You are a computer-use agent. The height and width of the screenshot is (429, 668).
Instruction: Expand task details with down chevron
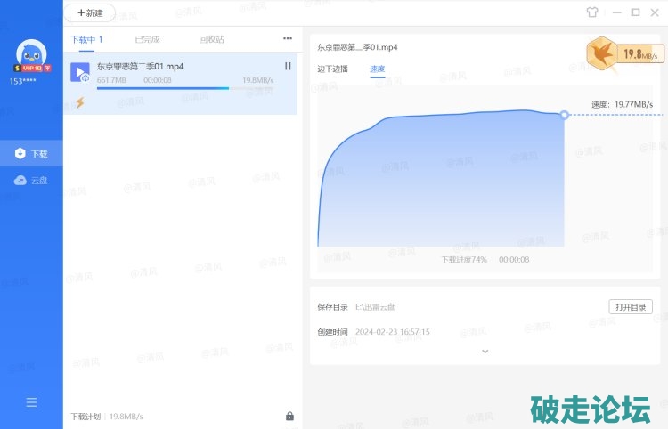point(485,352)
